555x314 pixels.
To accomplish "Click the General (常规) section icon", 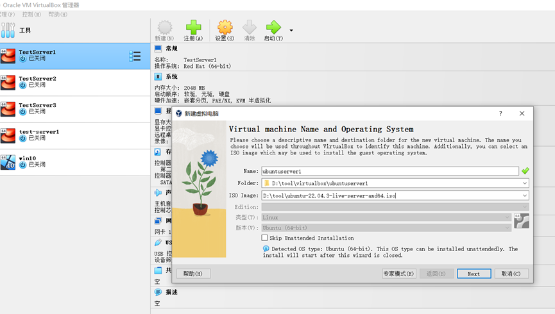I will click(x=158, y=49).
